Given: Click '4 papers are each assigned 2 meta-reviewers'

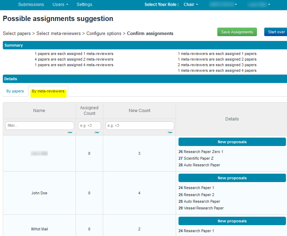Looking at the screenshot, I should pos(74,59).
